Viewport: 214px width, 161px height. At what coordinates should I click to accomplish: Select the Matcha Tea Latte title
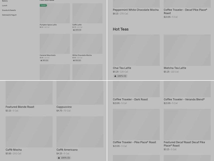click(175, 68)
